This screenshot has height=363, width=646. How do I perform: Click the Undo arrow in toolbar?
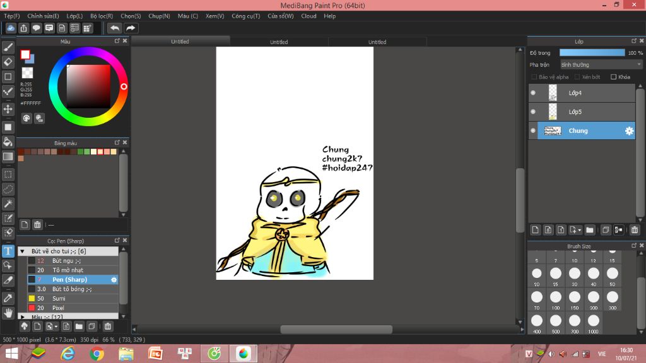115,28
